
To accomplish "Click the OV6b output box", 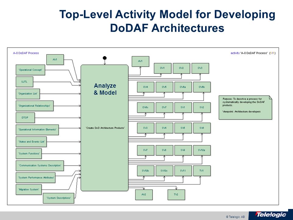I will pos(202,87).
